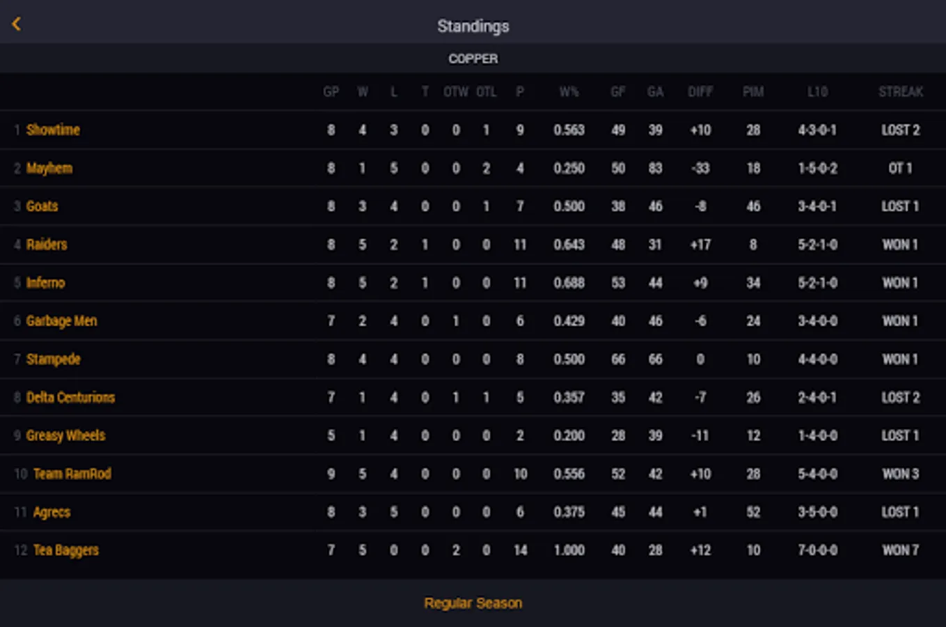Tap the orange back arrow icon
Screen dimensions: 946x627
point(17,24)
